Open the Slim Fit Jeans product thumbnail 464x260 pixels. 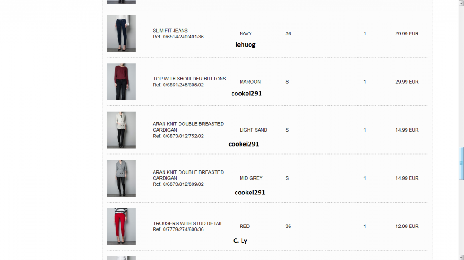[x=121, y=33]
